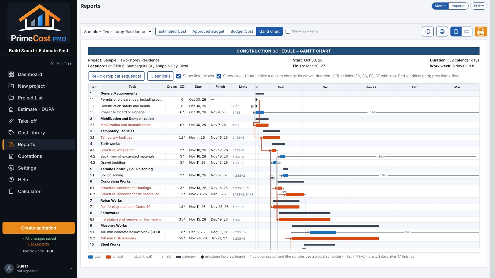This screenshot has height=278, width=495.
Task: Collapse sidebar with Minimize button
Action: pos(61,63)
